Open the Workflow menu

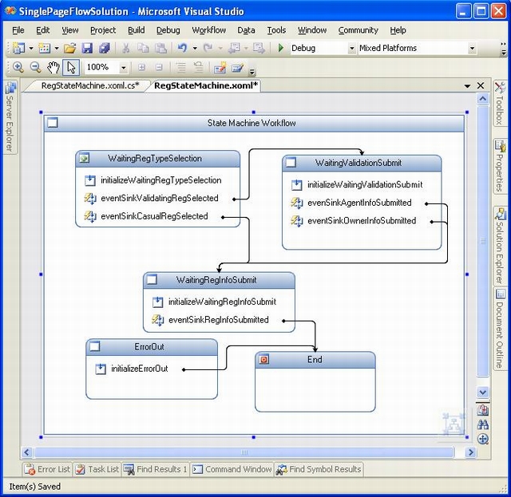click(209, 30)
